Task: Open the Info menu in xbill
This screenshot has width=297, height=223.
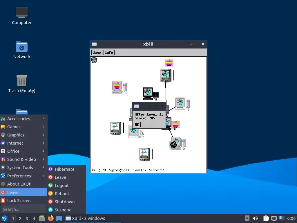Action: click(x=109, y=53)
